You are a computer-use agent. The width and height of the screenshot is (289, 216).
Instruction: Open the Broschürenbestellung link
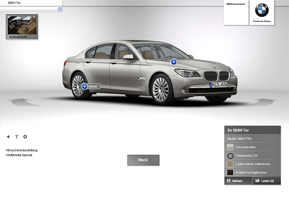click(x=21, y=150)
